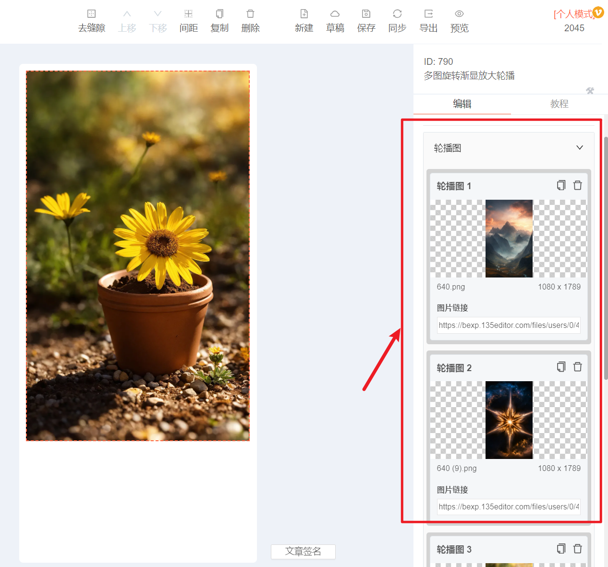Switch to the 编辑 tab

(462, 104)
